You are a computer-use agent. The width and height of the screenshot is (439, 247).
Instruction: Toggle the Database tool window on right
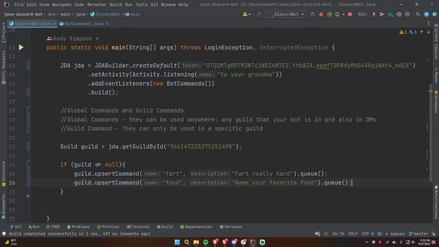pos(436,102)
